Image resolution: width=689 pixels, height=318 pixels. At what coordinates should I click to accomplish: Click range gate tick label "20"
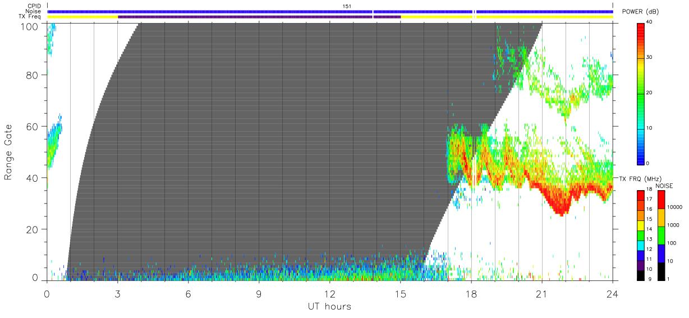tap(33, 229)
